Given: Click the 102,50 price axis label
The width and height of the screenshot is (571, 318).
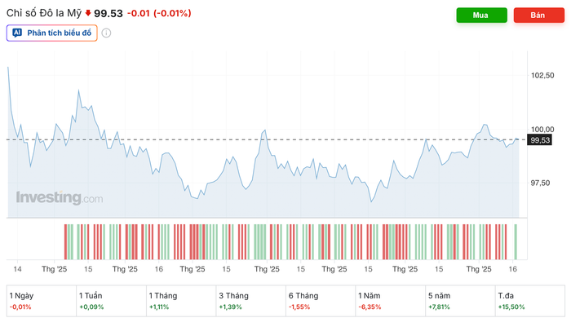Looking at the screenshot, I should click(x=542, y=75).
